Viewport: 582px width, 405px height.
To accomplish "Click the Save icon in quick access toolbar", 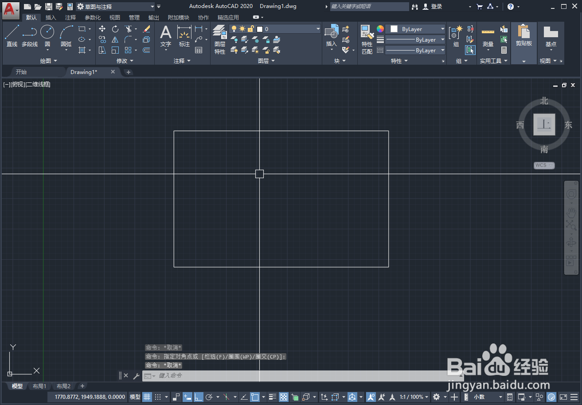I will point(48,7).
